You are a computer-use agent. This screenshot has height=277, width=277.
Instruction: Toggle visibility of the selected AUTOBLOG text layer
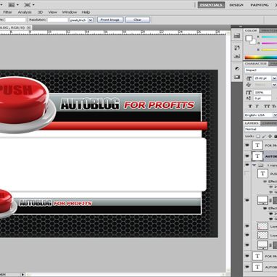point(247,156)
